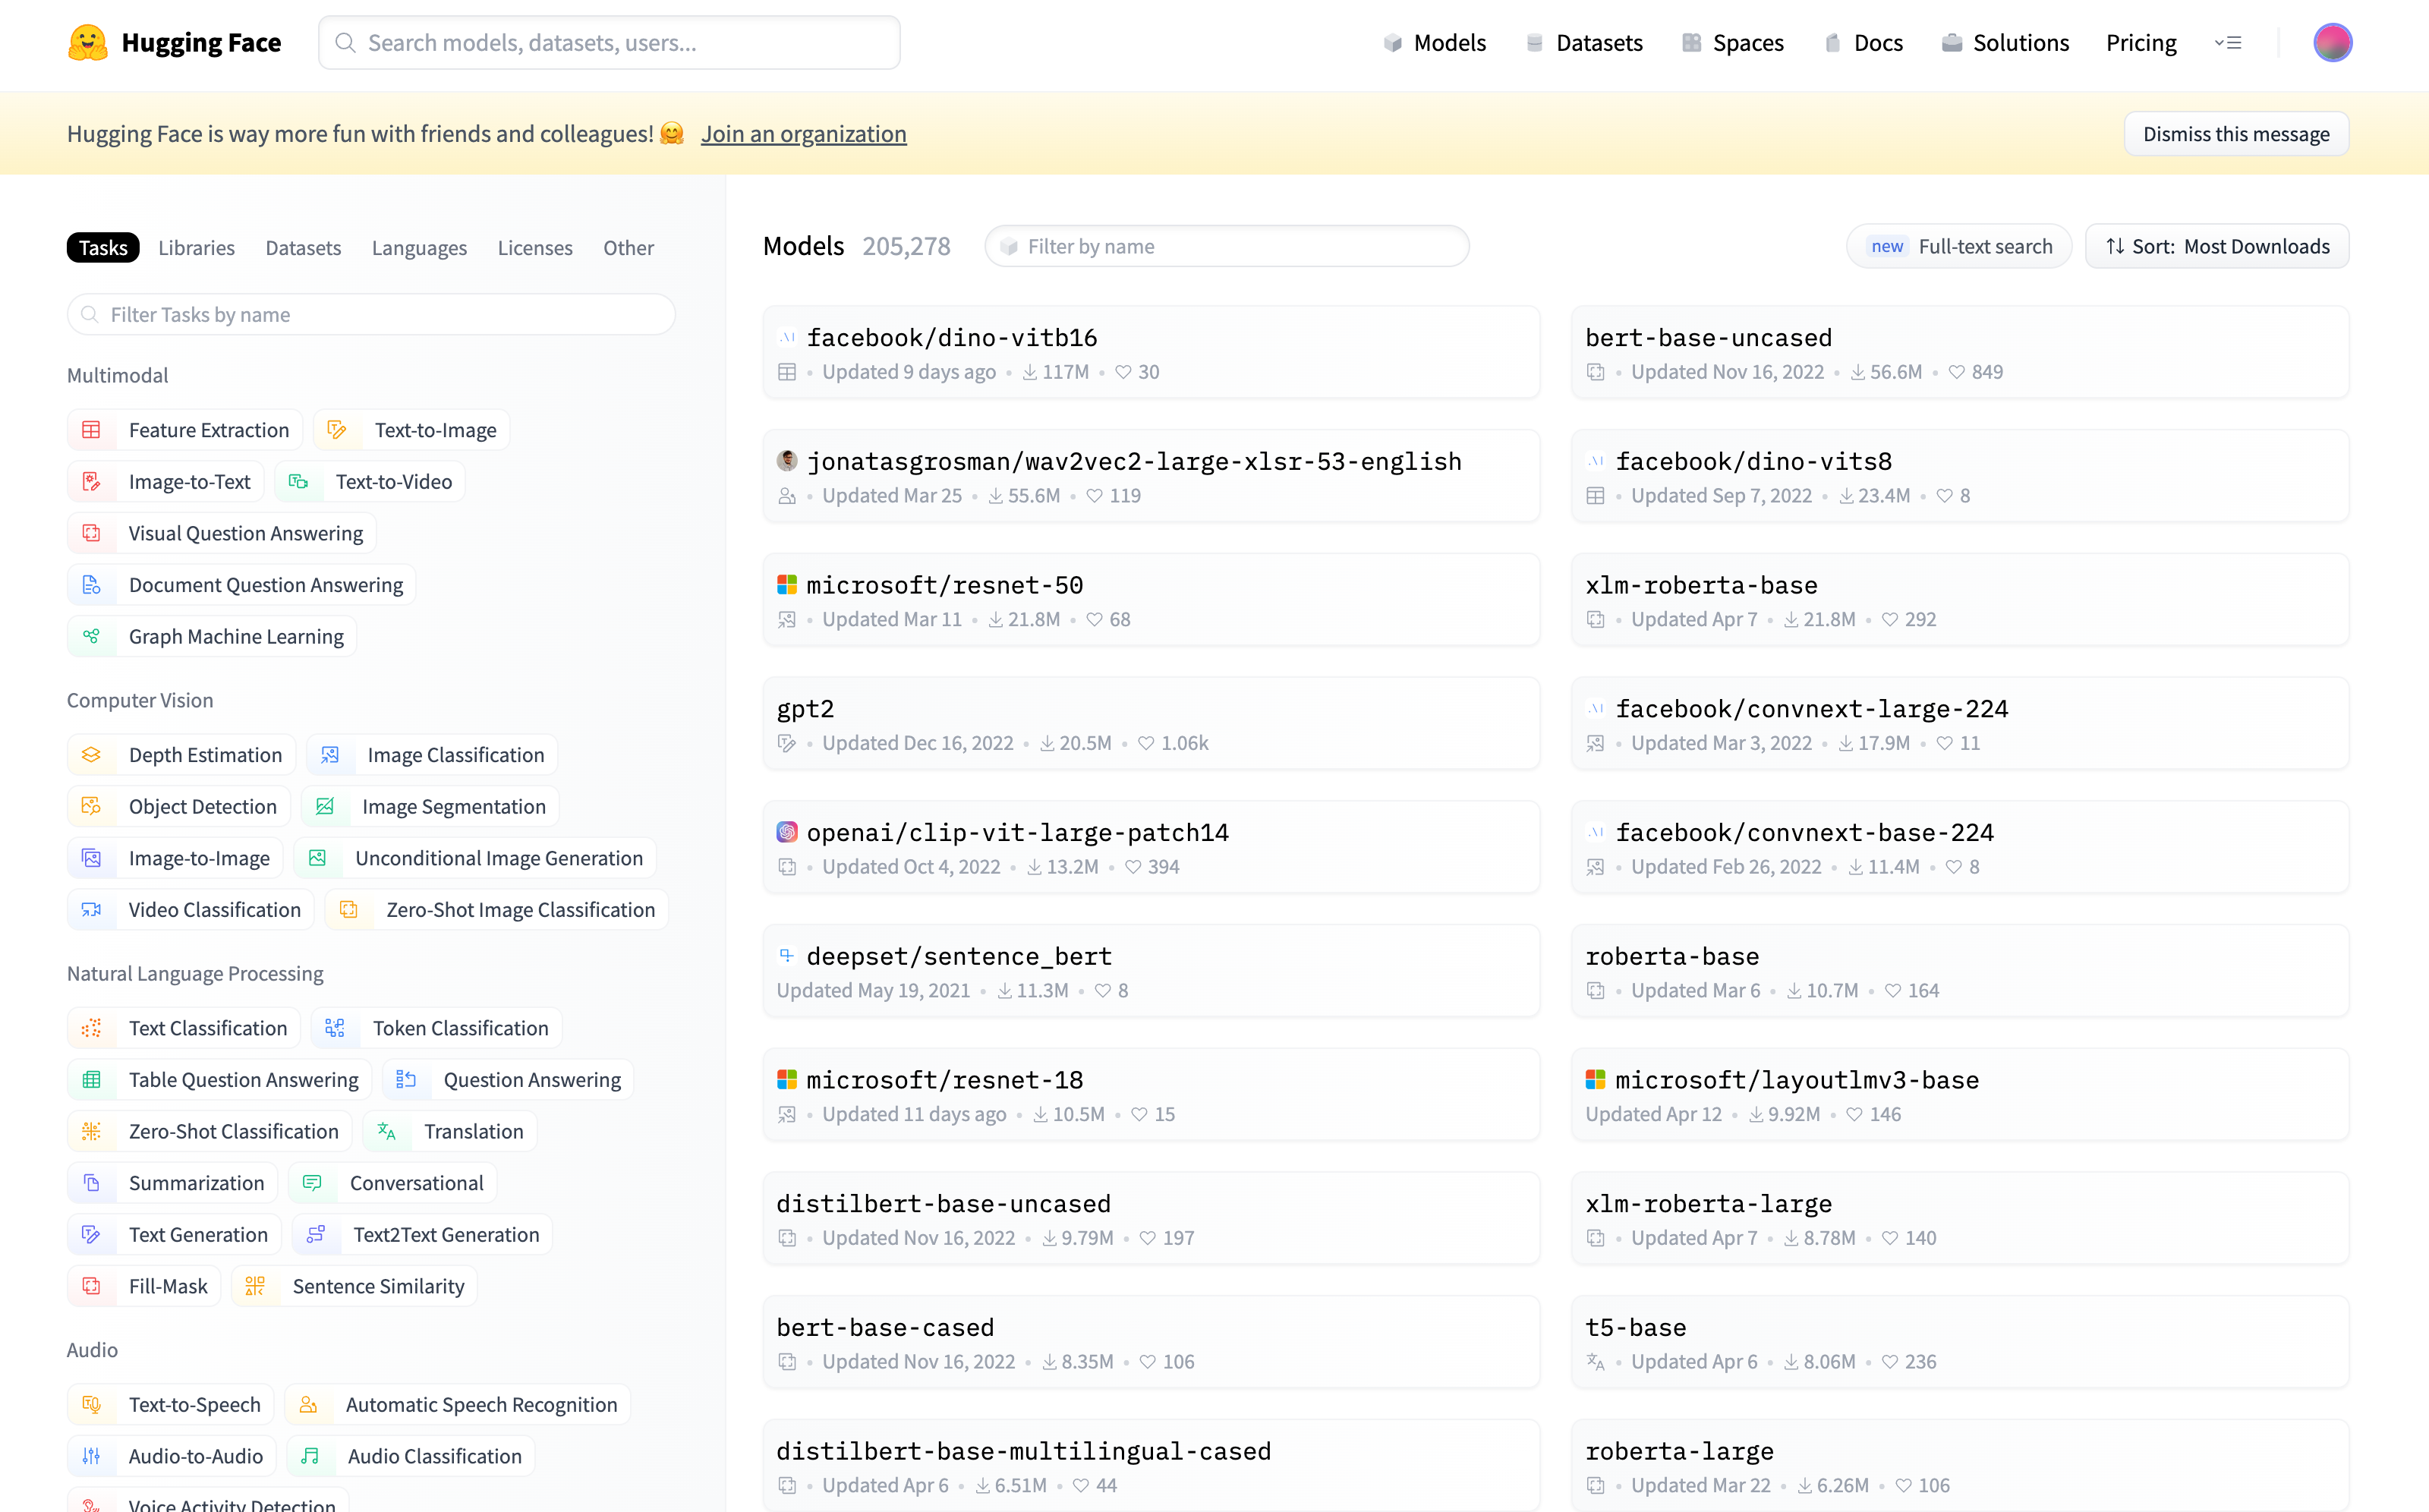Follow the Join an organization link

[x=803, y=134]
